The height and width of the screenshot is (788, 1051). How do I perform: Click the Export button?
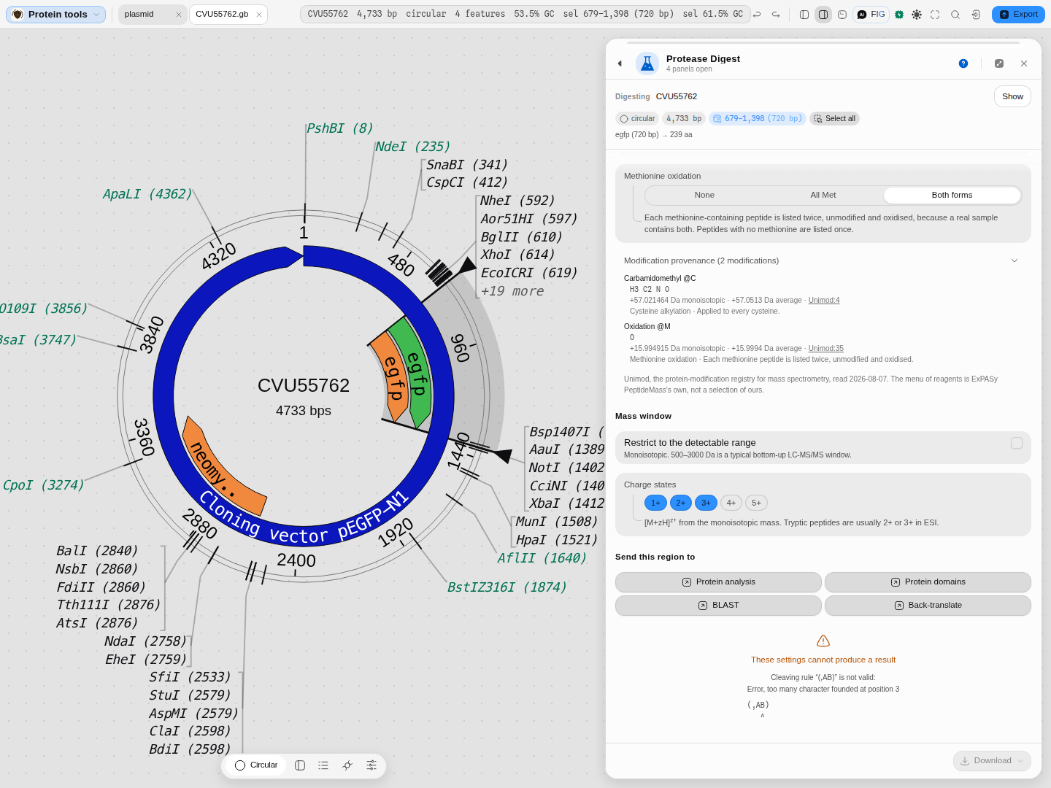pyautogui.click(x=1018, y=15)
